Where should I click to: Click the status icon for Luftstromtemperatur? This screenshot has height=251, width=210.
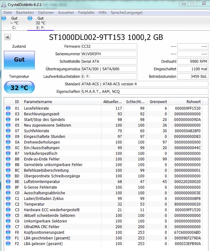tap(8, 181)
